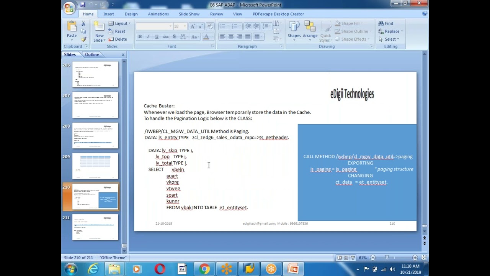Cut selection with the scissors icon
Image resolution: width=490 pixels, height=276 pixels.
pos(83,24)
